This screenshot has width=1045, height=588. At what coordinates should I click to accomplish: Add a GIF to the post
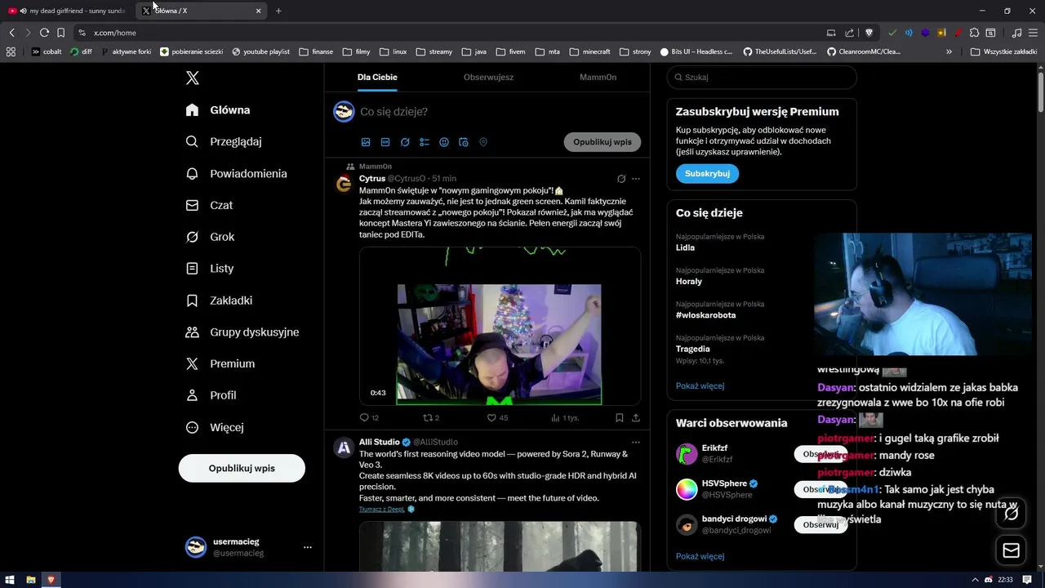pyautogui.click(x=385, y=142)
